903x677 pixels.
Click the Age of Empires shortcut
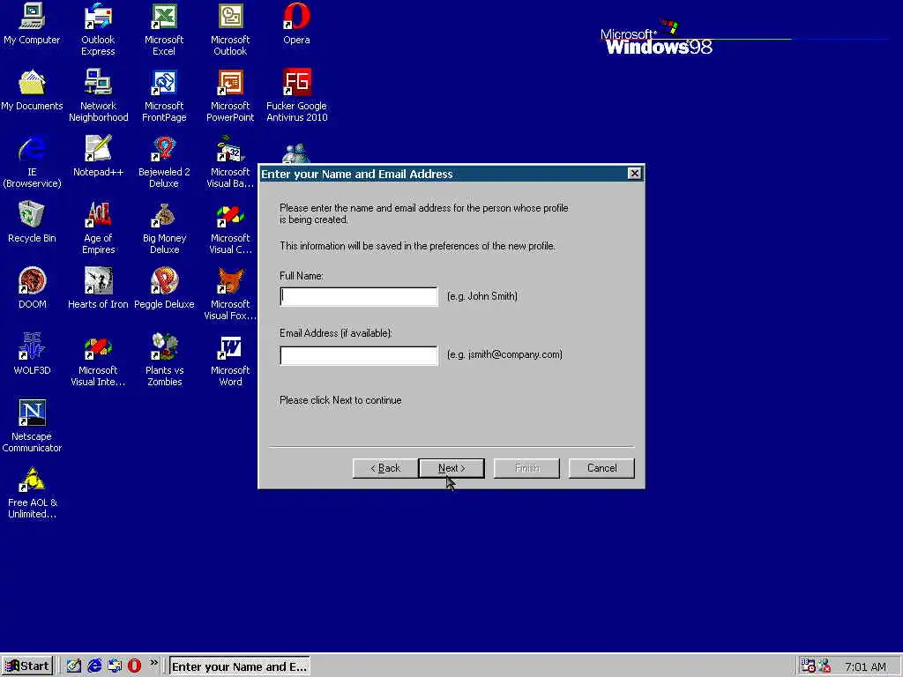[98, 227]
